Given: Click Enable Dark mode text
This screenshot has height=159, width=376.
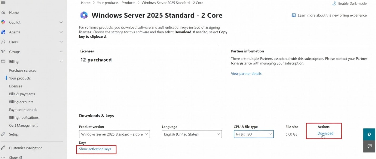Looking at the screenshot, I should click(x=352, y=3).
